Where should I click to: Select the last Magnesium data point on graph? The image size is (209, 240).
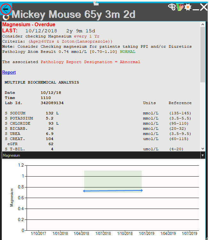pos(141,190)
